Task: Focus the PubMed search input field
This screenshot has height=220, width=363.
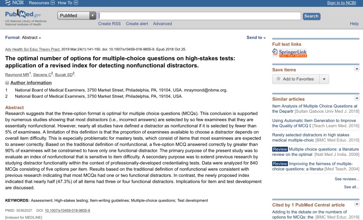Action: [199, 16]
